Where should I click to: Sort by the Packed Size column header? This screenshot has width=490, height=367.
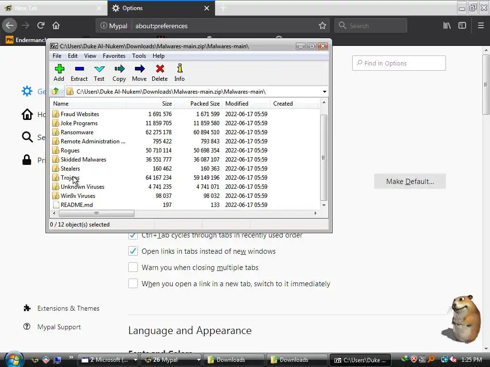pos(198,104)
